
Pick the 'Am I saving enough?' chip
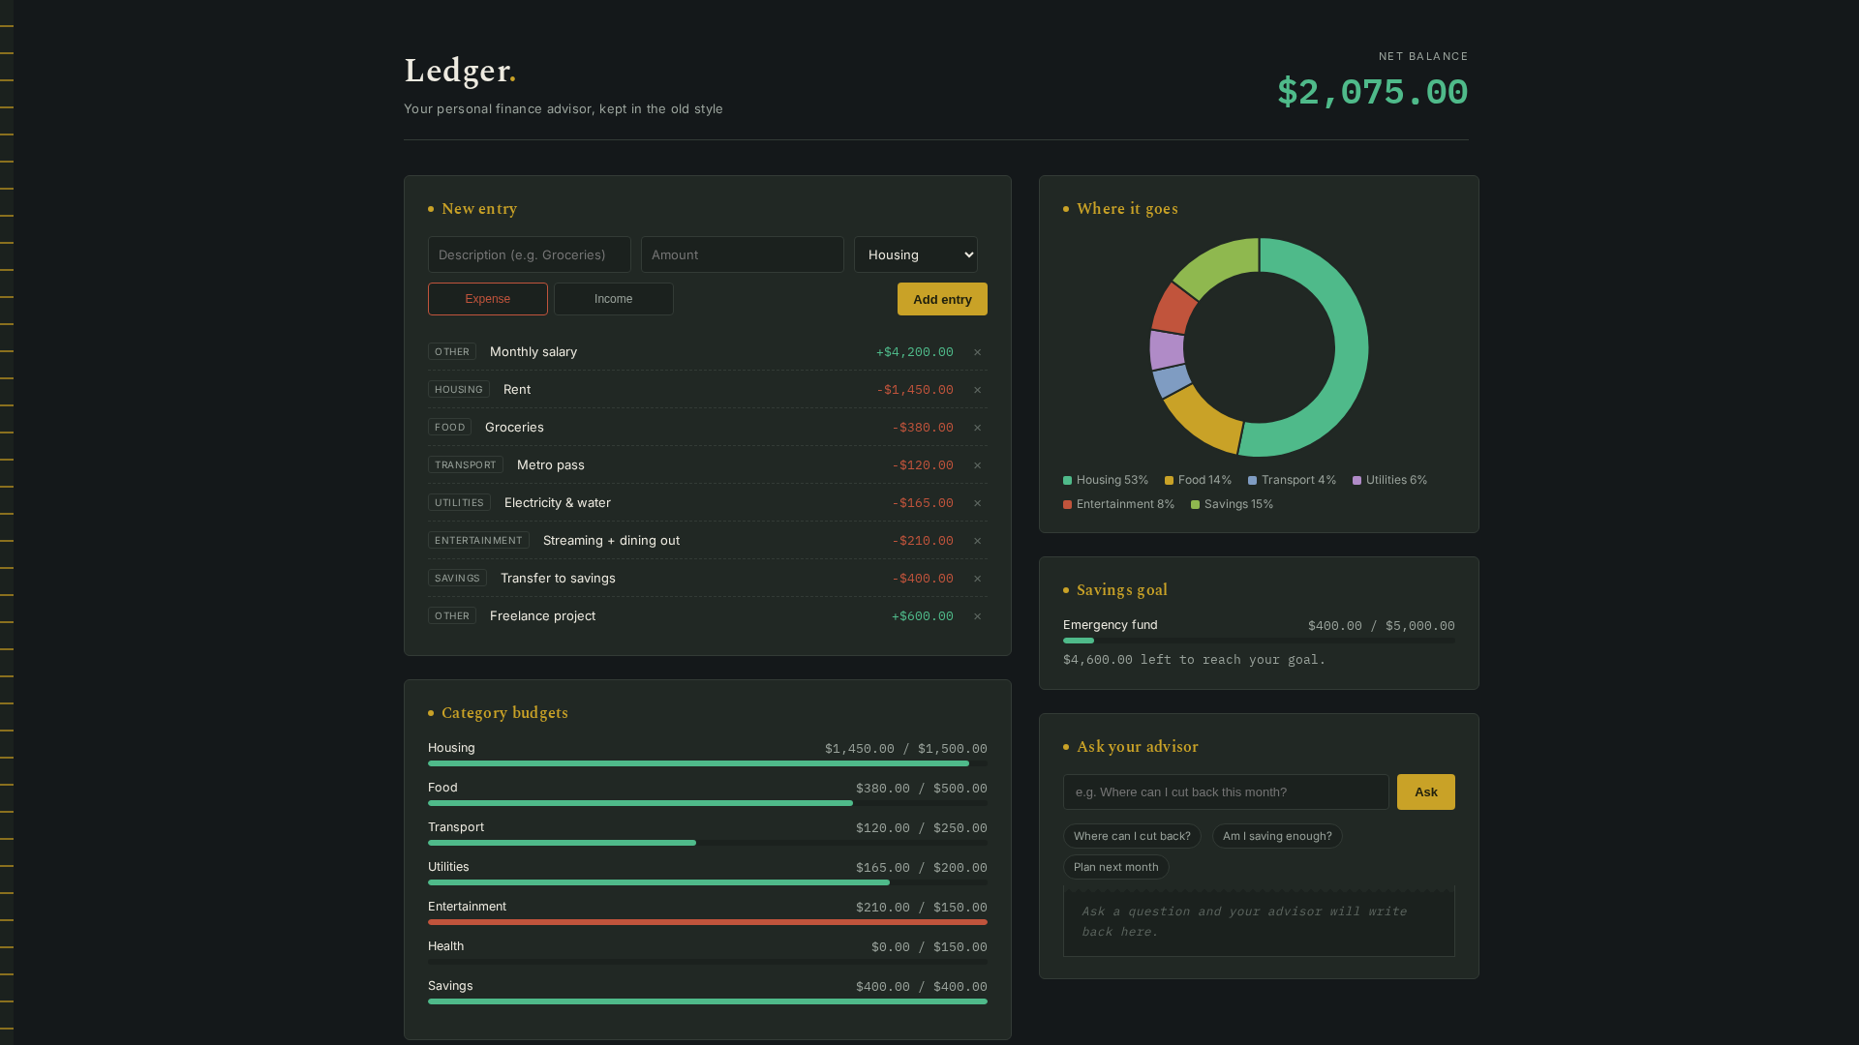tap(1277, 836)
